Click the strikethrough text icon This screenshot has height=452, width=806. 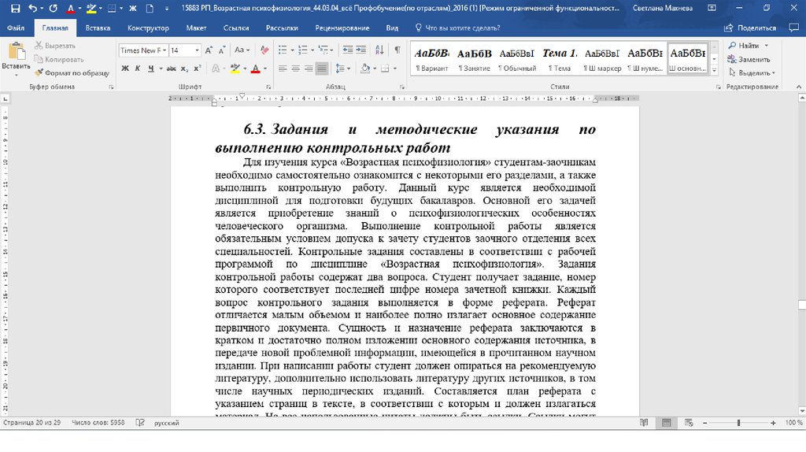tap(171, 69)
